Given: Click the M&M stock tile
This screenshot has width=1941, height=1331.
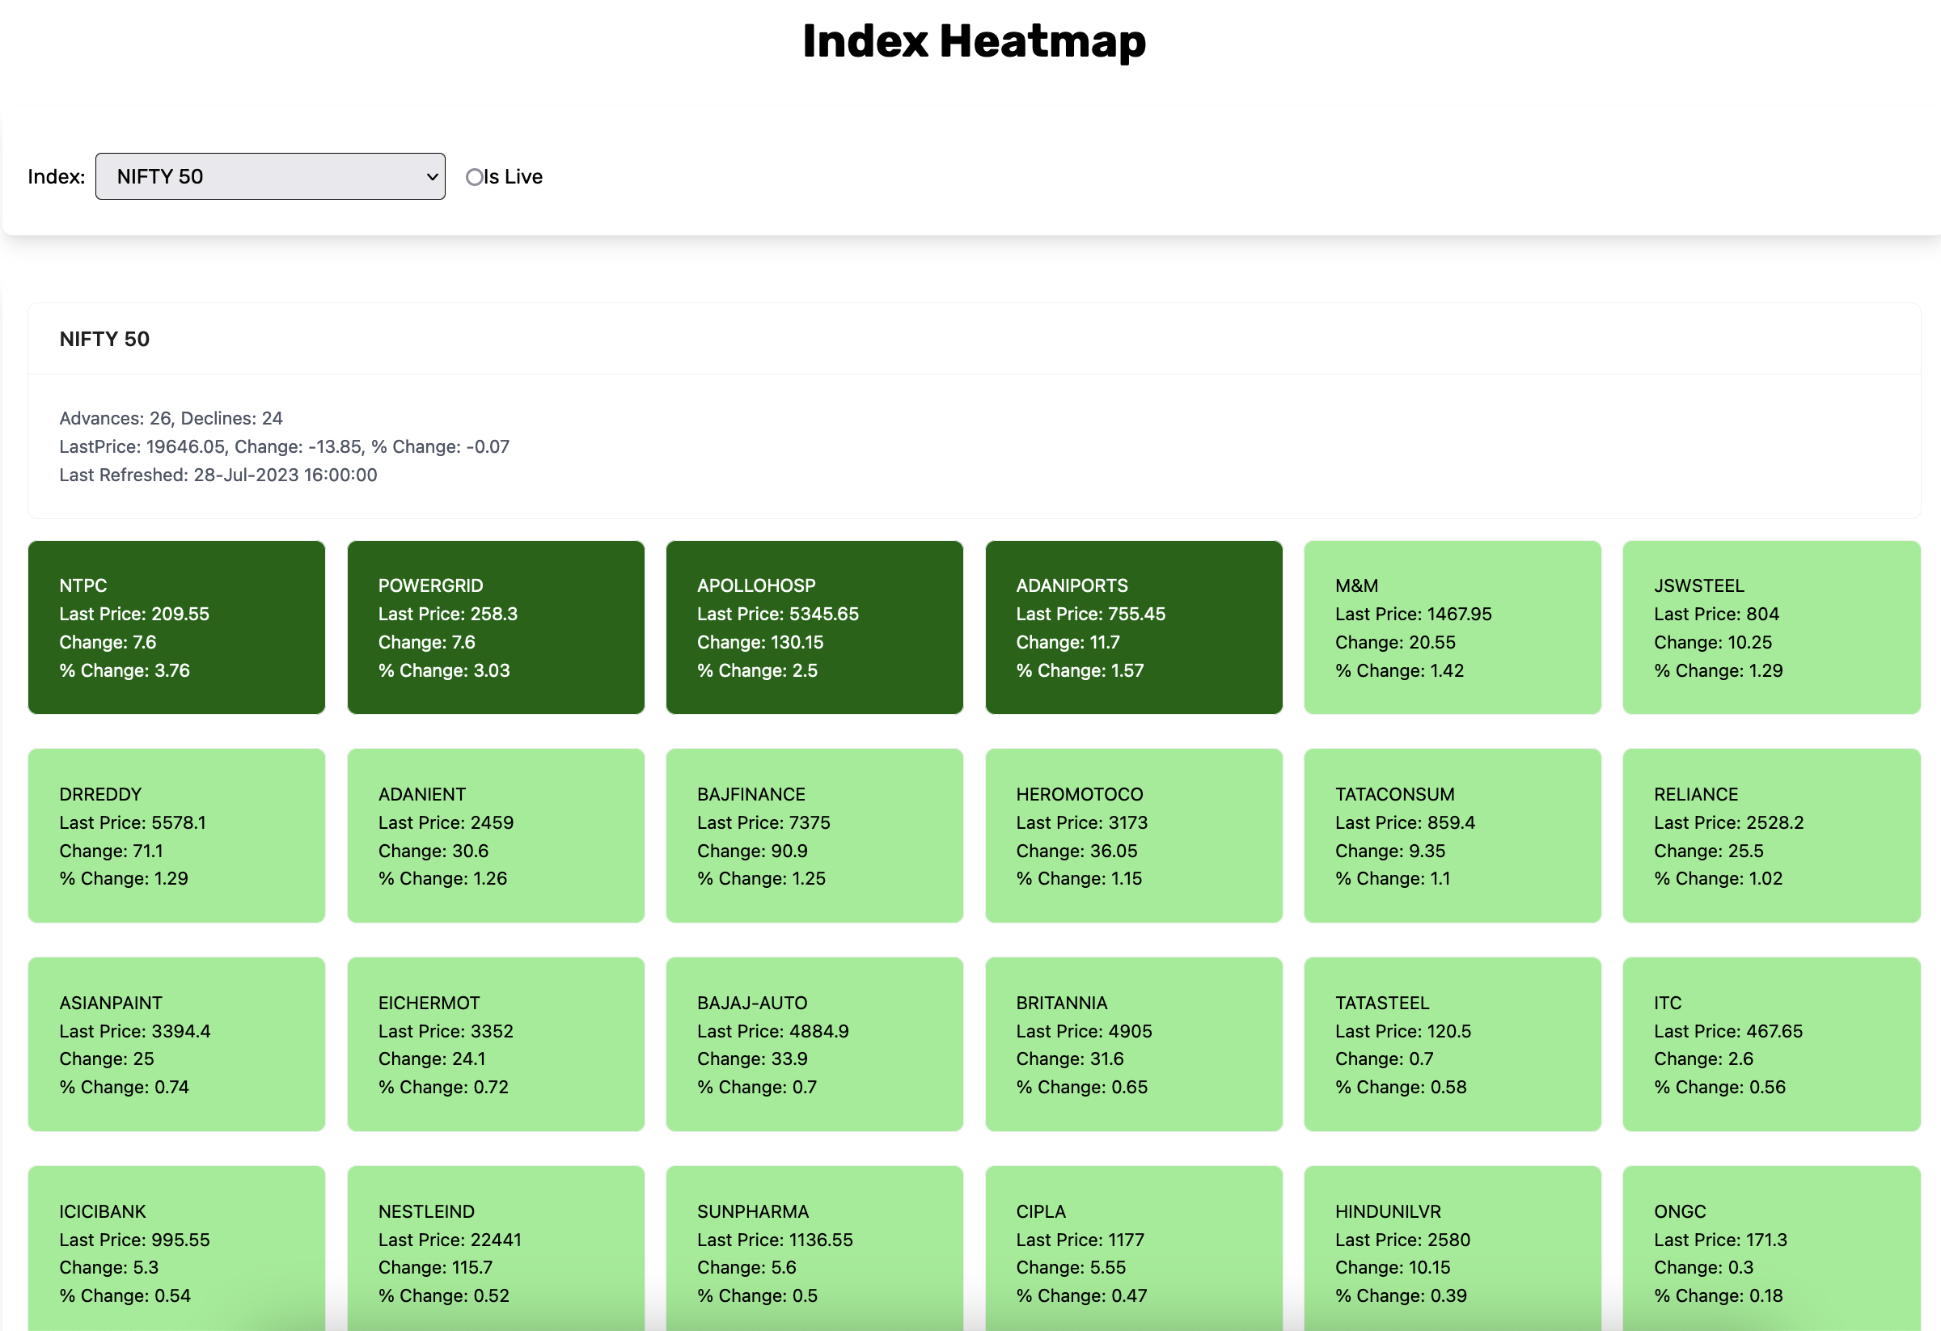Looking at the screenshot, I should click(x=1453, y=627).
